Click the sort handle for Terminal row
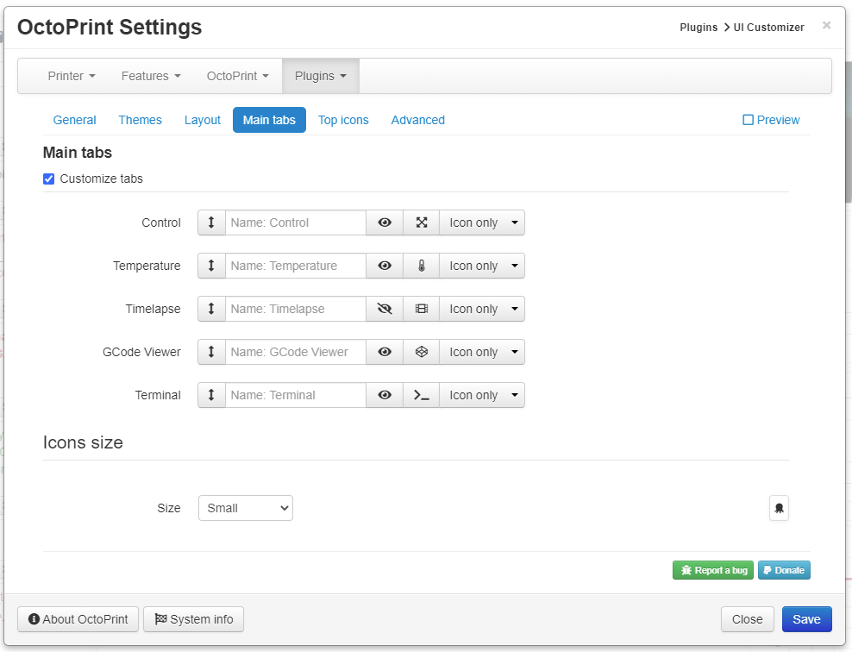This screenshot has height=652, width=852. (211, 395)
